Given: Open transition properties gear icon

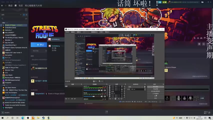Looking at the screenshot, I should pyautogui.click(x=145, y=87).
